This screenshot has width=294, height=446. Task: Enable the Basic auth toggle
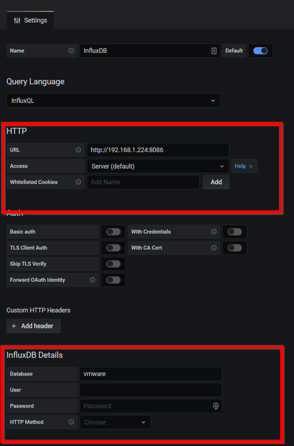(114, 232)
